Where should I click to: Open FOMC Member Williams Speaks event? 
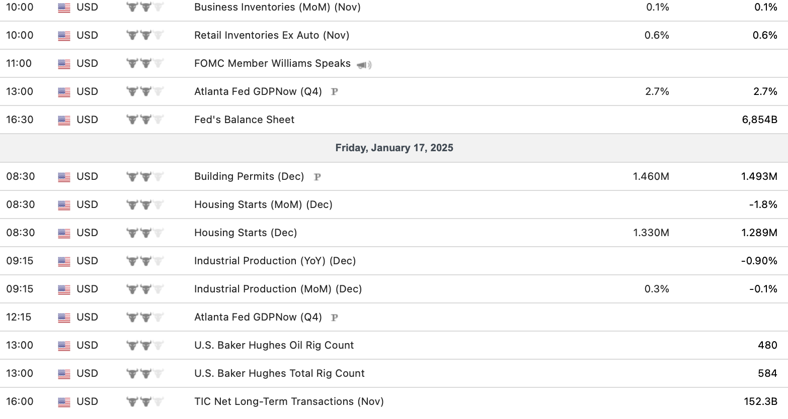[272, 64]
